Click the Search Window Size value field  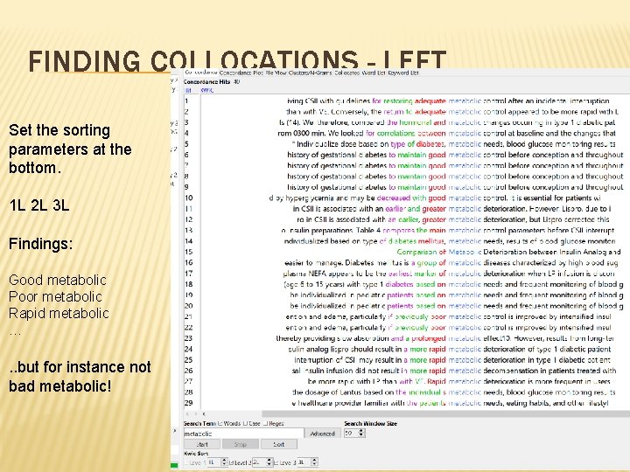click(x=351, y=434)
